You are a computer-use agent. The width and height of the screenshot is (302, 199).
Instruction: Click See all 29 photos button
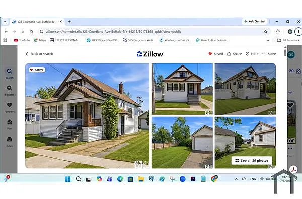[252, 160]
